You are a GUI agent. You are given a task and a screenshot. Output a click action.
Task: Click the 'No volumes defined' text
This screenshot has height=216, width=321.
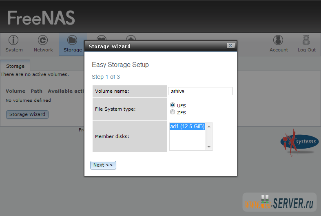click(28, 100)
